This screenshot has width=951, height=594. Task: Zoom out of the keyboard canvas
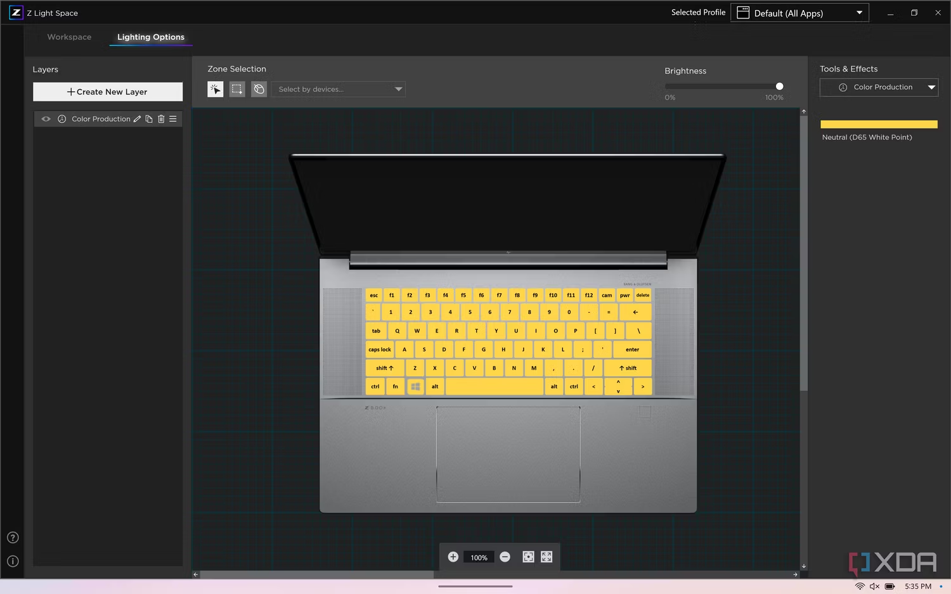coord(505,557)
